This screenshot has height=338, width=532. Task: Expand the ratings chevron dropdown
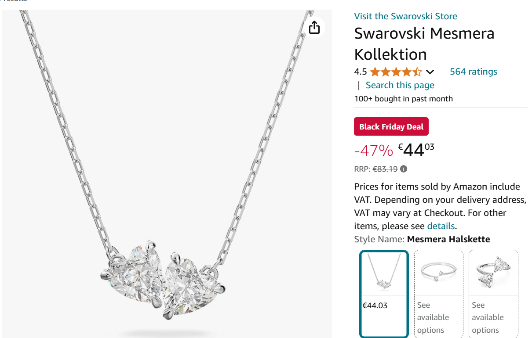click(x=430, y=72)
